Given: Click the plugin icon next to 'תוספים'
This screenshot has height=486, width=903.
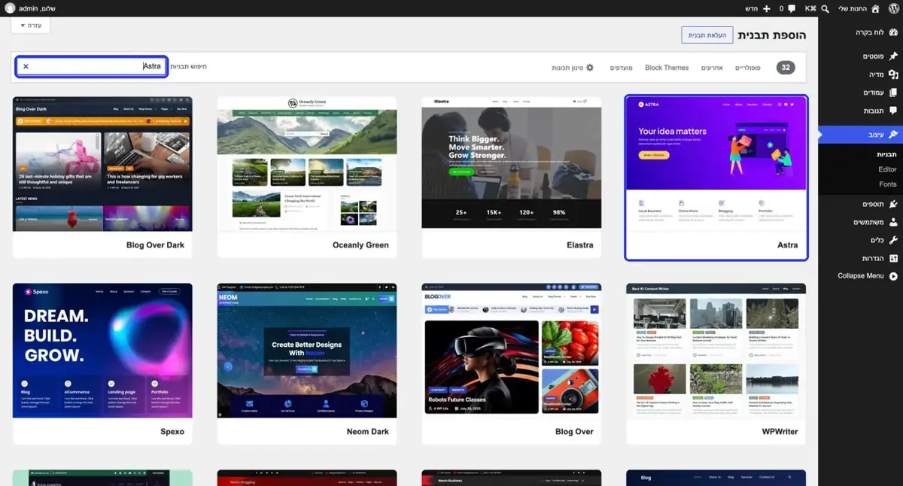Looking at the screenshot, I should [893, 204].
